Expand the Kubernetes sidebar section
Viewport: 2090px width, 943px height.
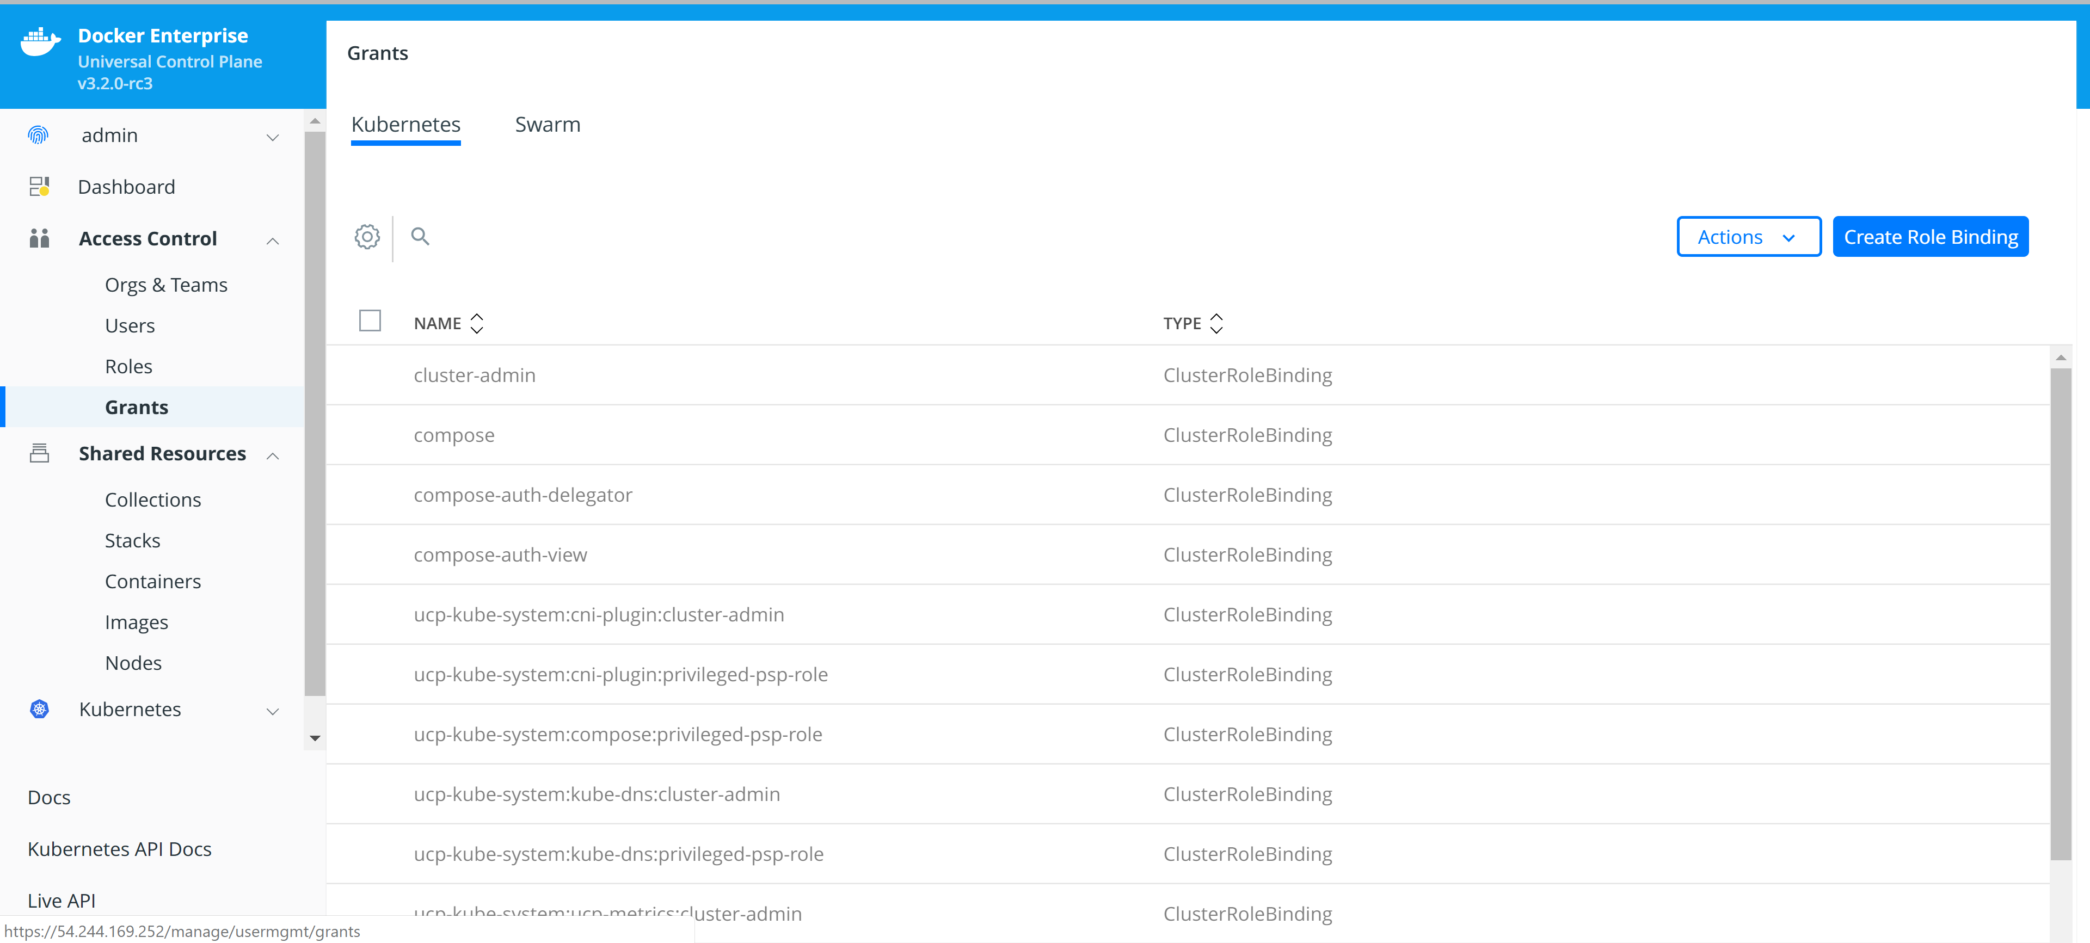tap(273, 711)
